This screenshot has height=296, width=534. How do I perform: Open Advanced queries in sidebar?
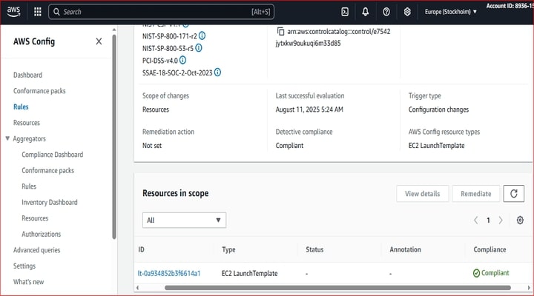tap(36, 250)
